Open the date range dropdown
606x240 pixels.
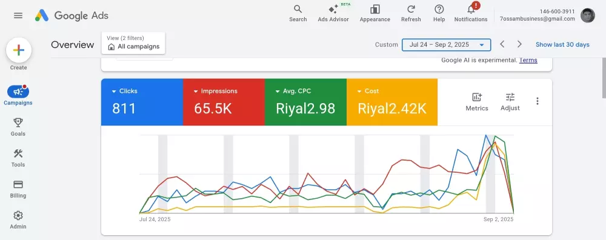(447, 45)
